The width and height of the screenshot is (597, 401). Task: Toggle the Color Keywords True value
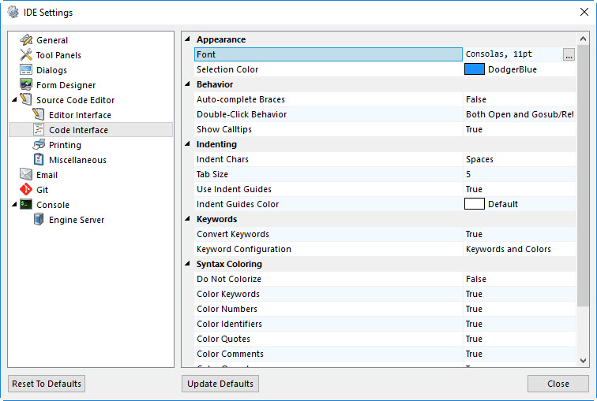(519, 294)
